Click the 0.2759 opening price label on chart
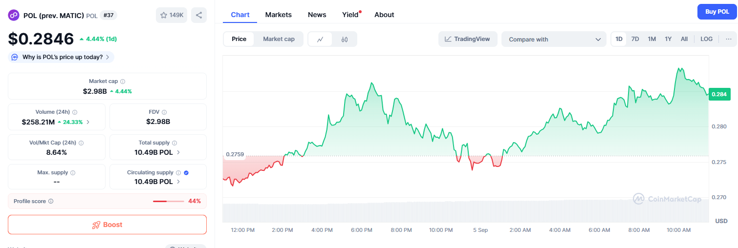 [x=234, y=155]
